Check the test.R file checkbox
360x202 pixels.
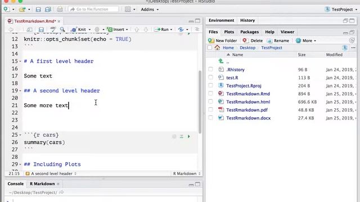click(x=210, y=77)
